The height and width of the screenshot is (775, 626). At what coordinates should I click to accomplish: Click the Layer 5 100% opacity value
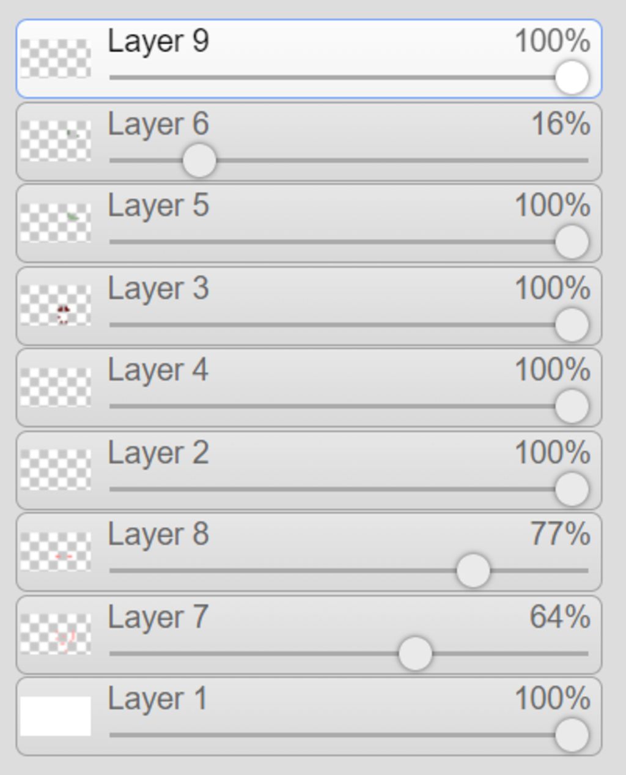coord(553,206)
